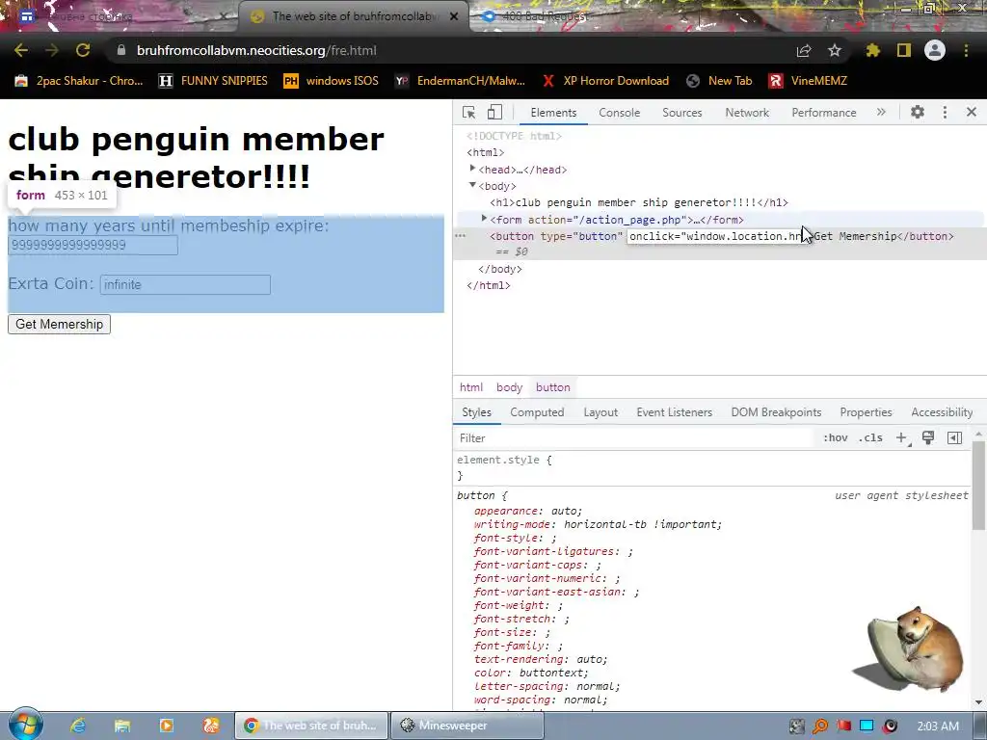
Task: Reload the page with refresh icon
Action: coord(83,50)
